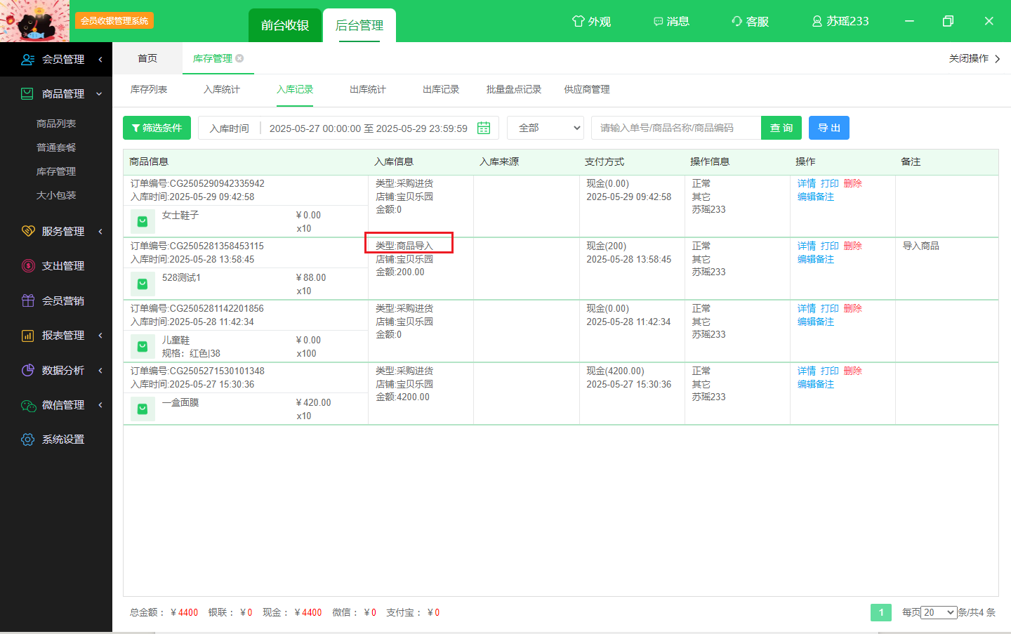The width and height of the screenshot is (1011, 634).
Task: Open 普通套餐 in the sidebar
Action: point(56,147)
